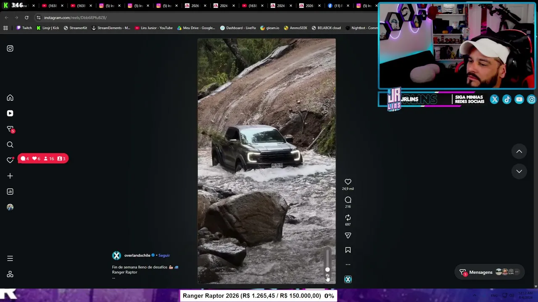Open the Reels section in the sidebar
538x302 pixels.
tap(10, 113)
